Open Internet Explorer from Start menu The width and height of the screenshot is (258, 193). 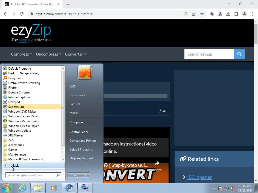click(32, 97)
